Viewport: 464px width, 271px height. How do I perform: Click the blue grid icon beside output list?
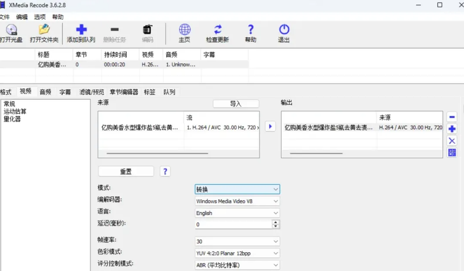tap(452, 152)
